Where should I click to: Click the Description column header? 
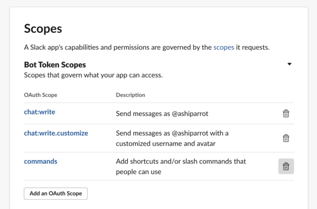pyautogui.click(x=130, y=95)
